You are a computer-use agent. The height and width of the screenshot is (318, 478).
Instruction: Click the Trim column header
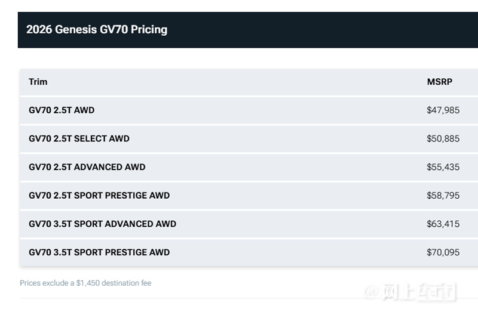click(38, 82)
